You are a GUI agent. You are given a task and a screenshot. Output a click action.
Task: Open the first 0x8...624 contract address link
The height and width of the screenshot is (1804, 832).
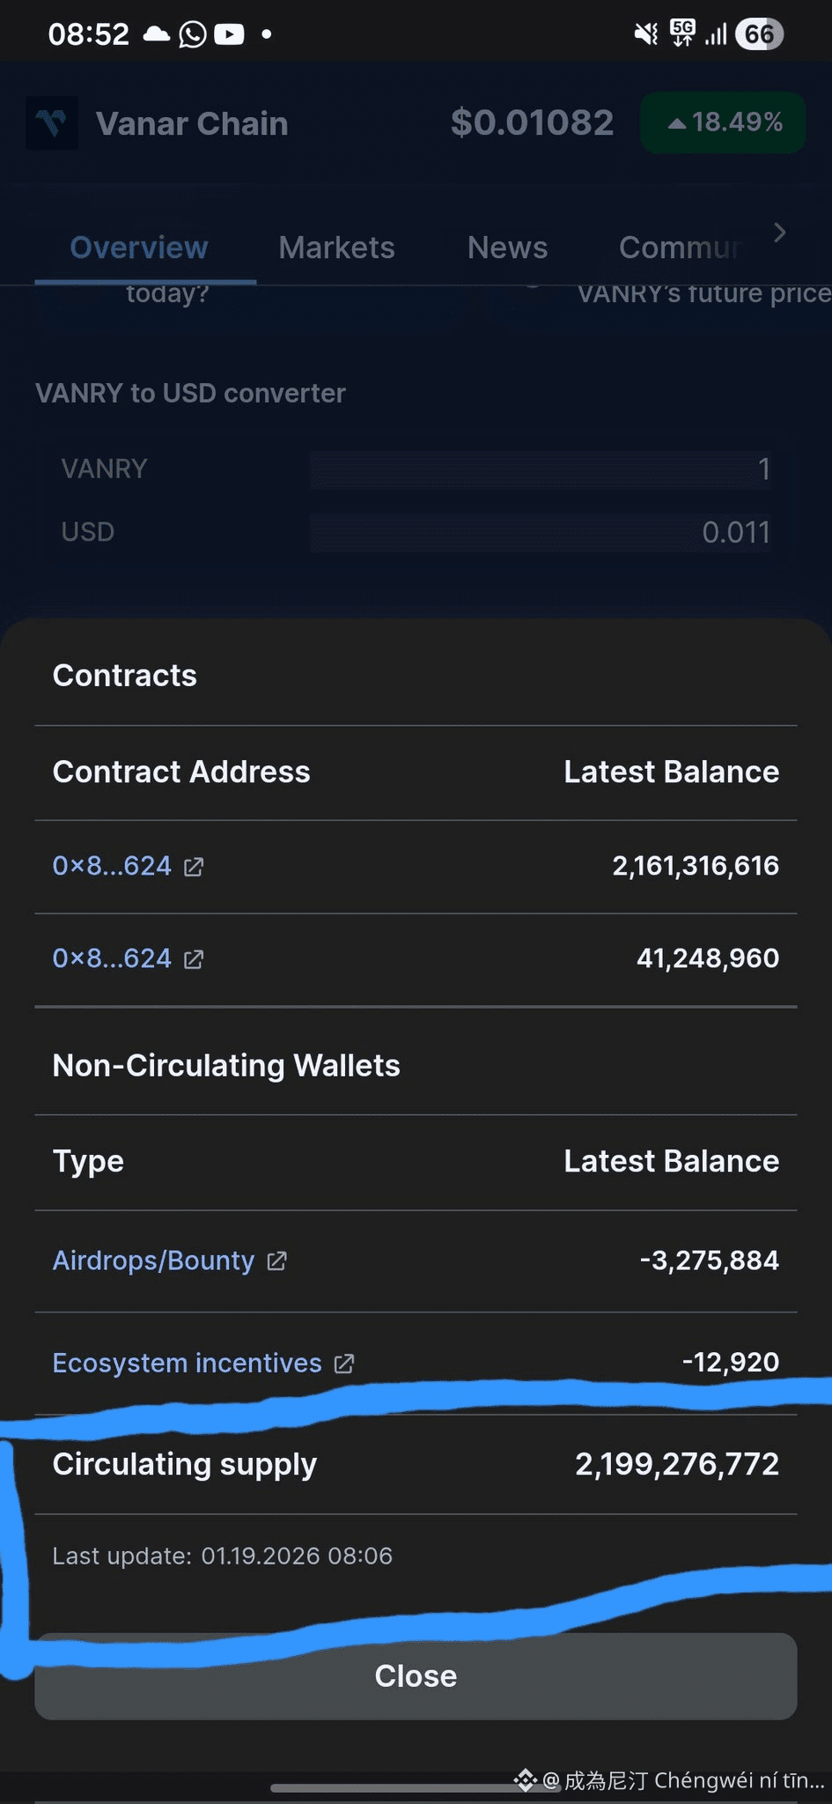[x=112, y=866]
